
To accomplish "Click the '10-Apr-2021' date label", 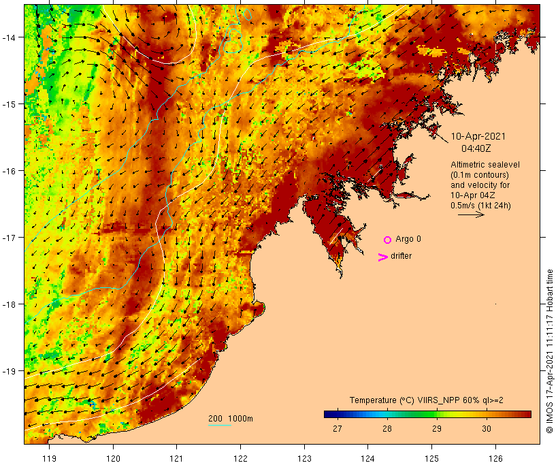I will pyautogui.click(x=478, y=136).
